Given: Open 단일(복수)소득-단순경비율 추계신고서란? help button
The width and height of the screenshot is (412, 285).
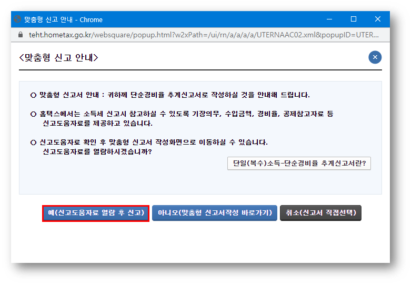Looking at the screenshot, I should pyautogui.click(x=299, y=164).
